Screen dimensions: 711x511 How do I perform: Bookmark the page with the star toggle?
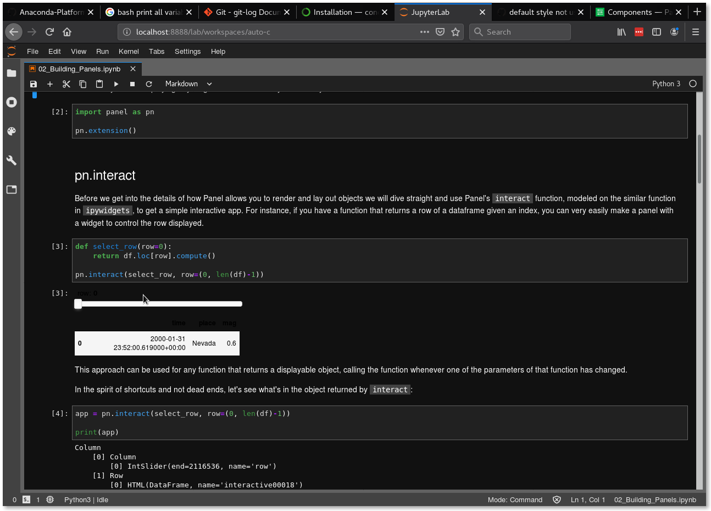[456, 32]
